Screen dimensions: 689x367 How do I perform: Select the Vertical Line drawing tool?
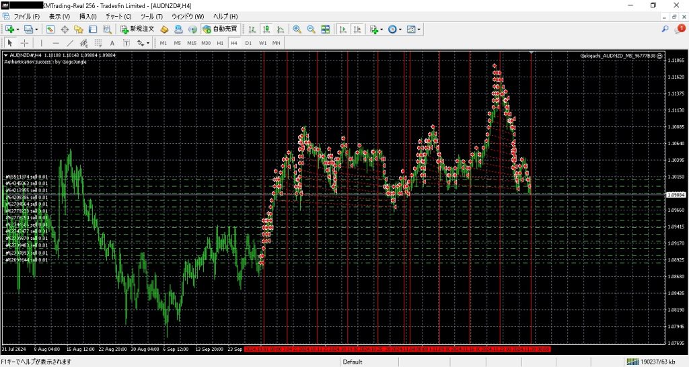42,42
